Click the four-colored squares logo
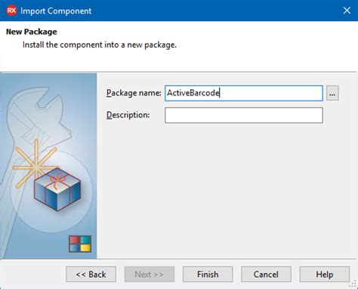Image resolution: width=358 pixels, height=289 pixels. (x=80, y=244)
